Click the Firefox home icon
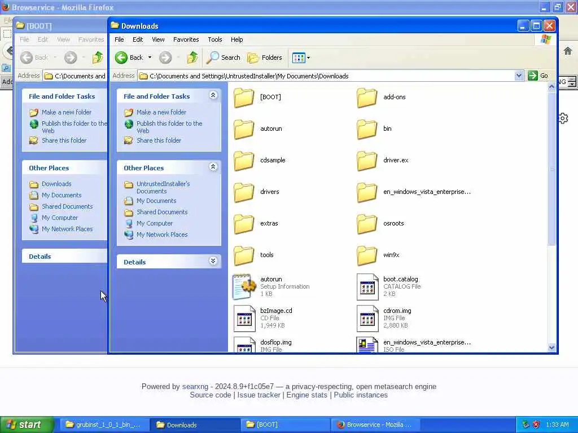The height and width of the screenshot is (433, 578). coord(568,51)
